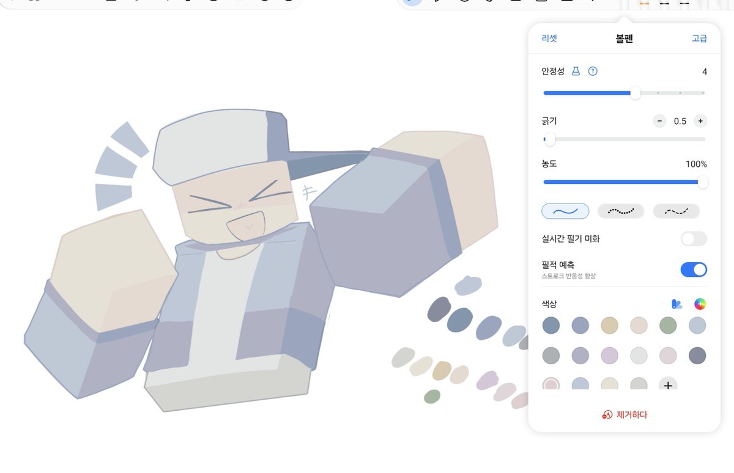
Task: Open the color palette library icon
Action: 677,304
